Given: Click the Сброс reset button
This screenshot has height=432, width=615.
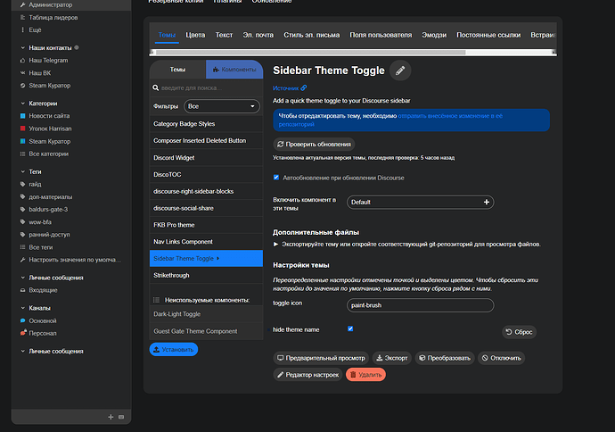Looking at the screenshot, I should coord(521,332).
